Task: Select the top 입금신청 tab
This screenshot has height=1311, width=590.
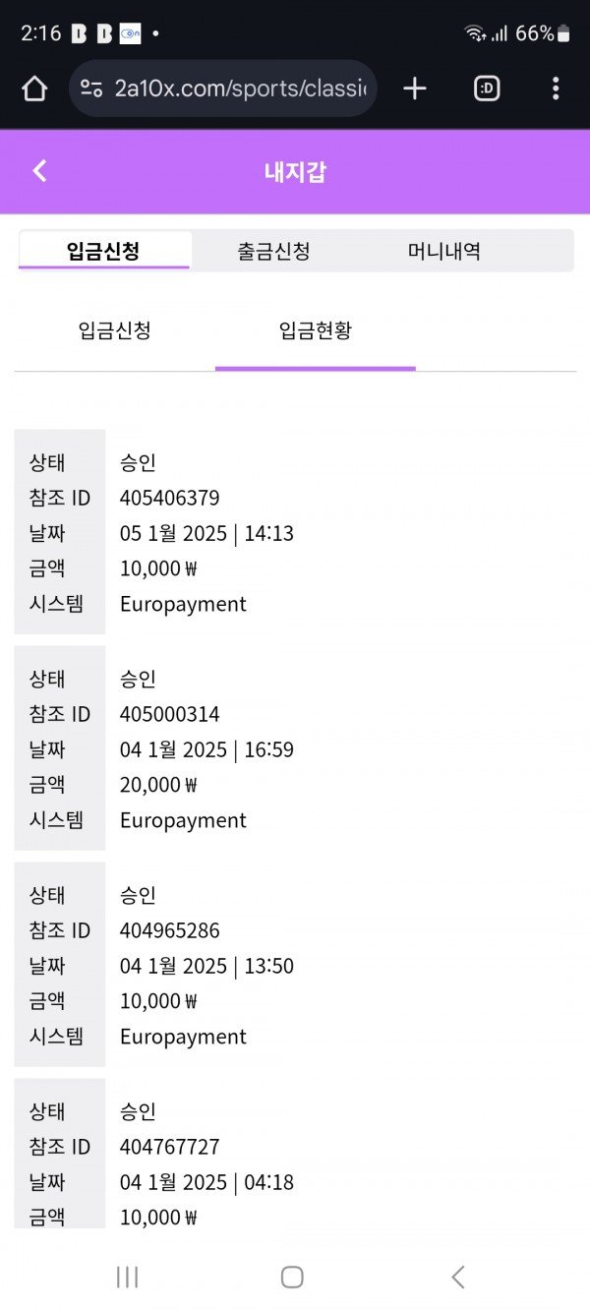Action: 103,251
